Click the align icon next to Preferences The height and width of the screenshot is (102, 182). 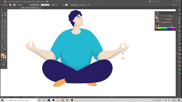coord(88,5)
